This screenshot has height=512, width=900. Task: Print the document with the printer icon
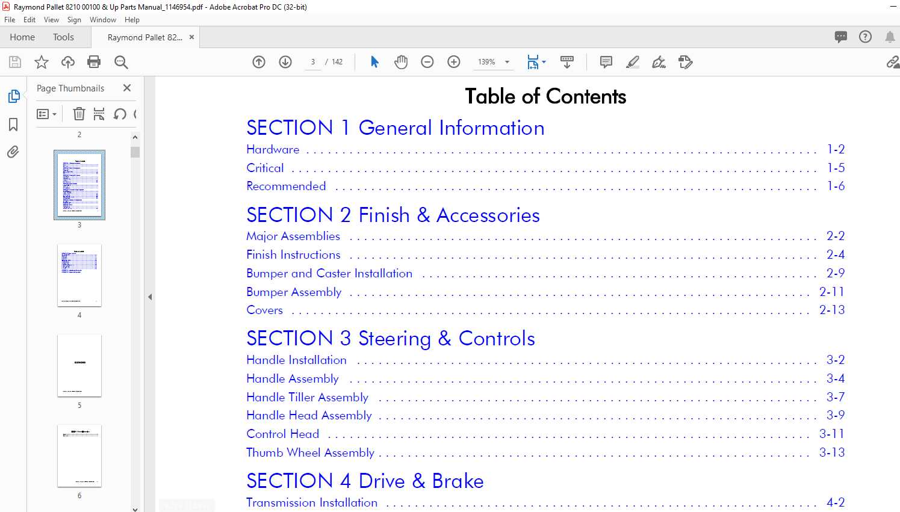point(94,62)
